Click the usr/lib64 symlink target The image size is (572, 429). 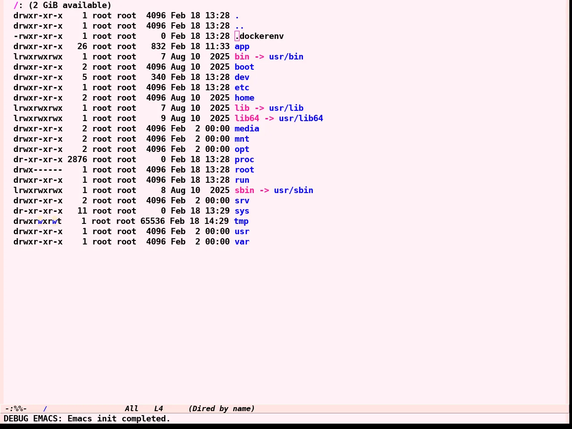pos(301,118)
